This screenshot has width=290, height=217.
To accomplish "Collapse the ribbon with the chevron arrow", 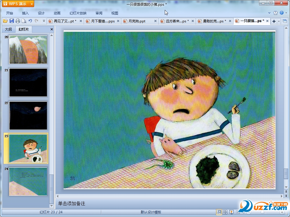I will tap(269, 13).
